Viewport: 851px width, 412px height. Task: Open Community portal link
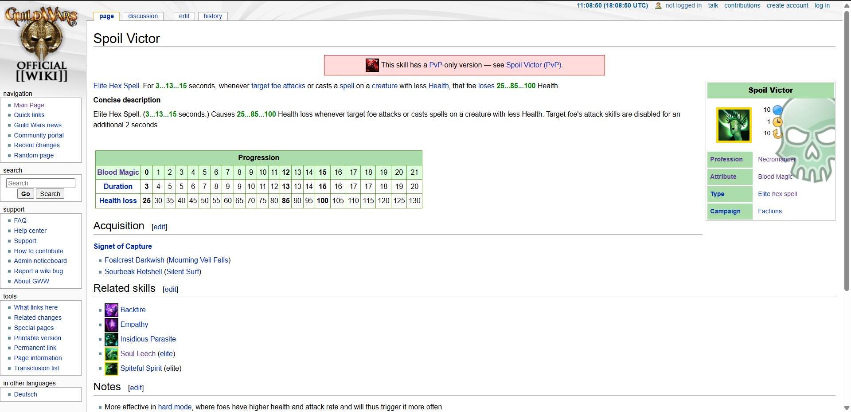tap(39, 135)
